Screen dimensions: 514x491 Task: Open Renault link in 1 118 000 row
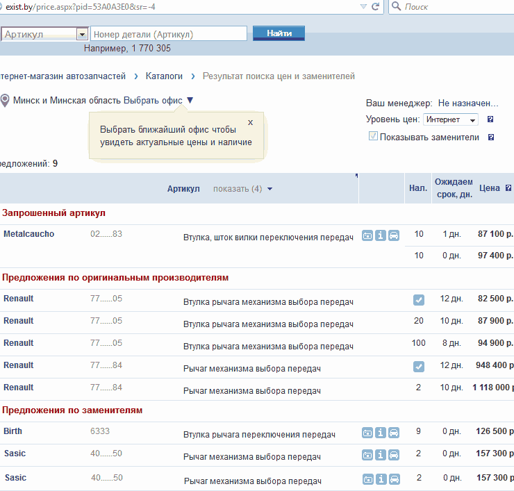[x=18, y=388]
